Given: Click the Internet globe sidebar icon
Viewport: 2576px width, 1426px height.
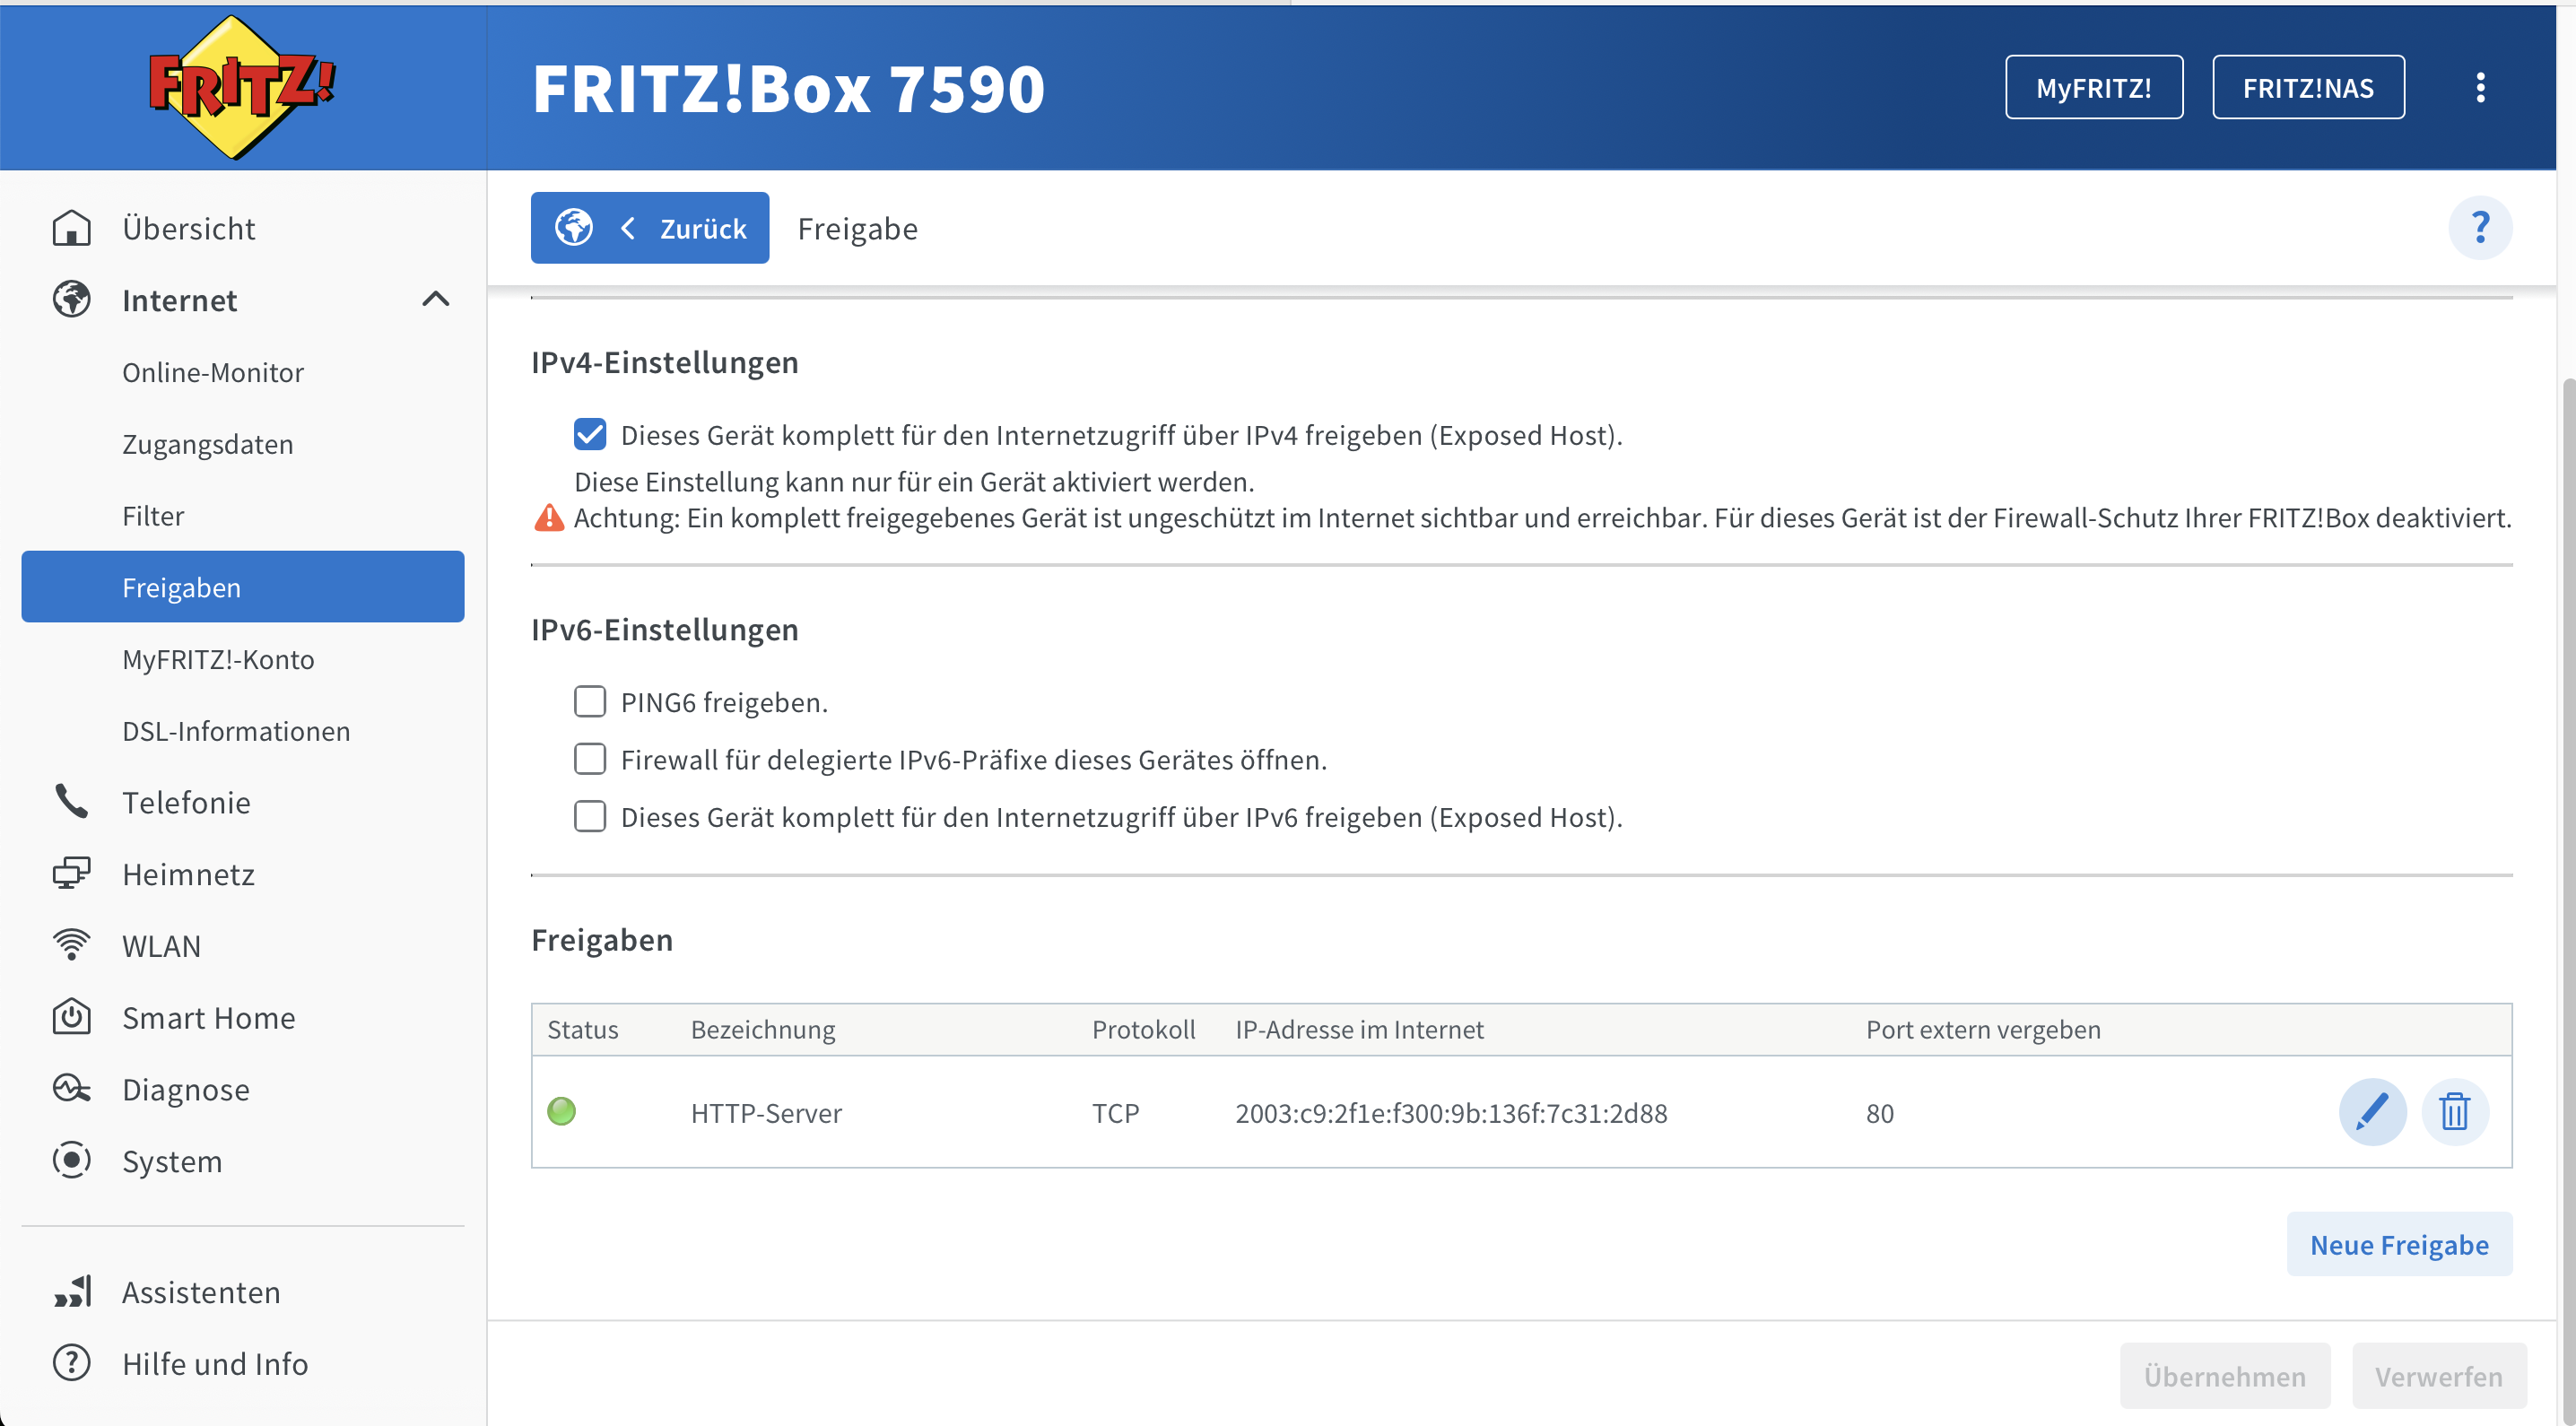Looking at the screenshot, I should click(71, 300).
